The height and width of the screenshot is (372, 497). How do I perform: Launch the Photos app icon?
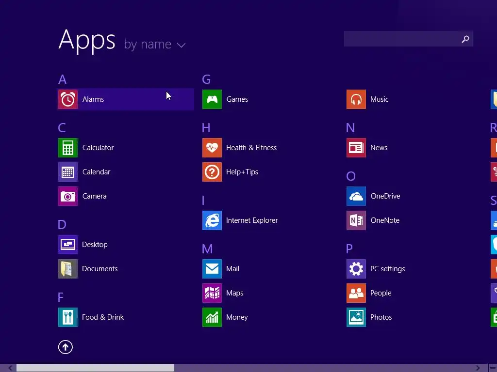click(x=356, y=317)
